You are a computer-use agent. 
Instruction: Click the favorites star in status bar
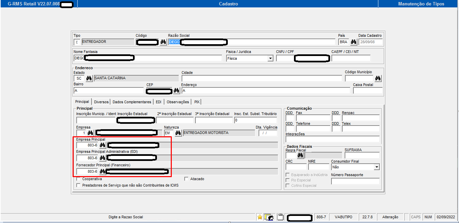pyautogui.click(x=260, y=217)
